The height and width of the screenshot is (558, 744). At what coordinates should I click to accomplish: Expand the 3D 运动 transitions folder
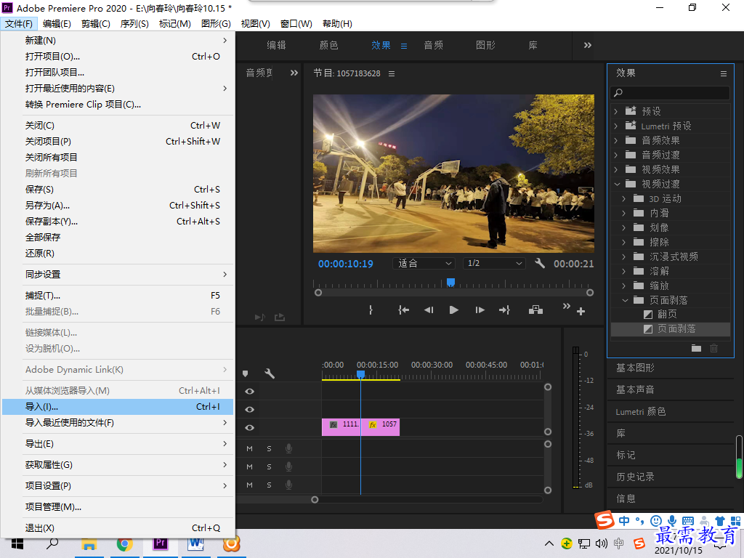pos(624,199)
